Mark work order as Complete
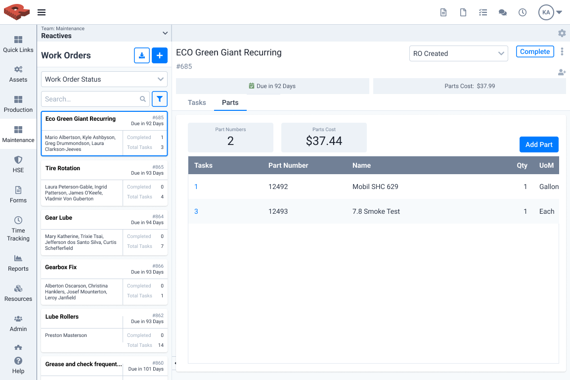 (535, 51)
